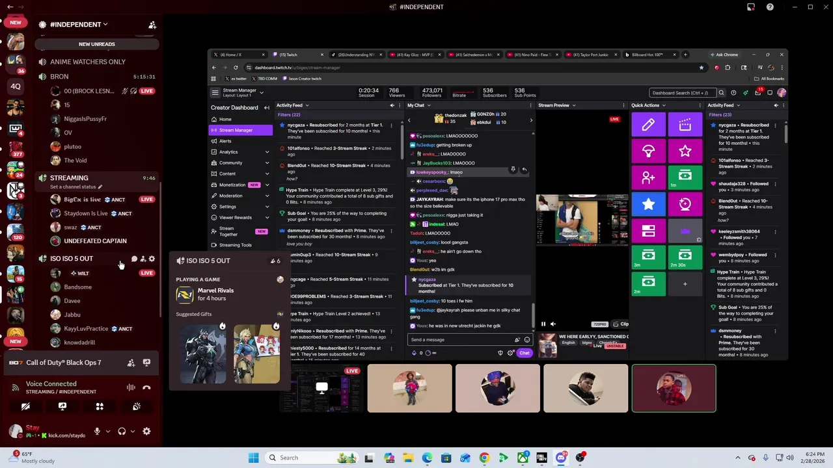Toggle noise suppression waveform icon

(x=131, y=387)
